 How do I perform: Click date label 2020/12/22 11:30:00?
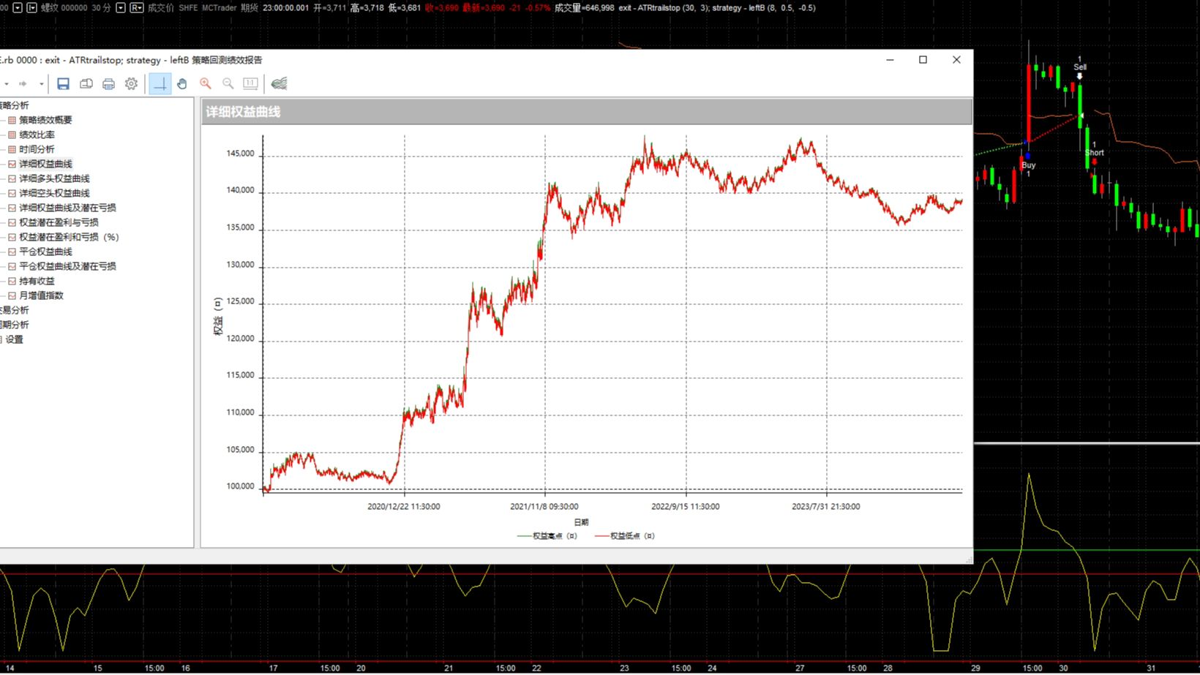click(403, 506)
